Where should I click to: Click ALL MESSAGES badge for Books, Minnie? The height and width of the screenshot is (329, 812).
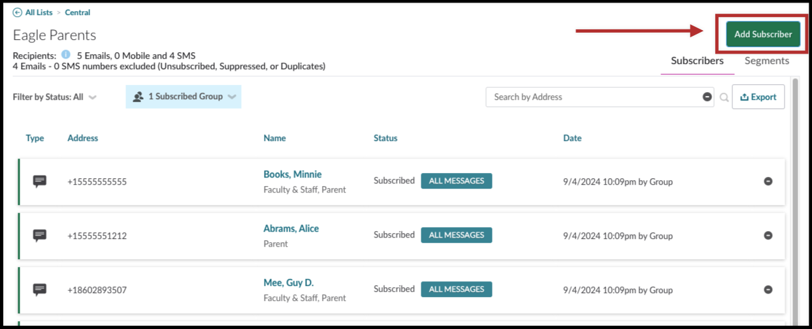(457, 181)
